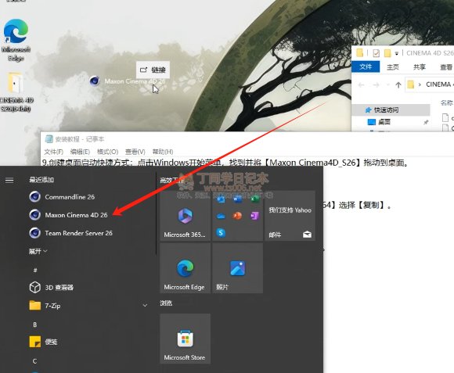Click CINEMA breadcrumb in address bar
The image size is (454, 373).
438,84
